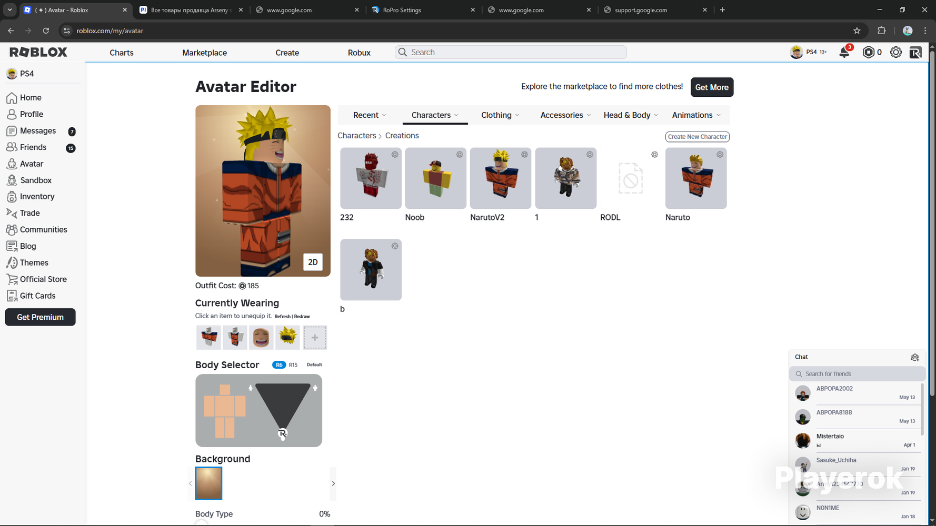Viewport: 936px width, 526px height.
Task: Click the gear icon on the RODL outfit
Action: click(654, 154)
